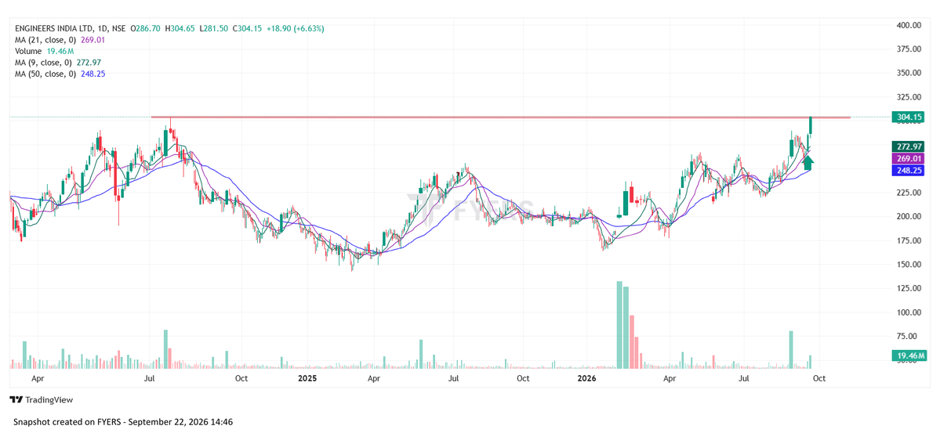Click the 2026 label on time axis
The width and height of the screenshot is (940, 433).
(x=586, y=378)
